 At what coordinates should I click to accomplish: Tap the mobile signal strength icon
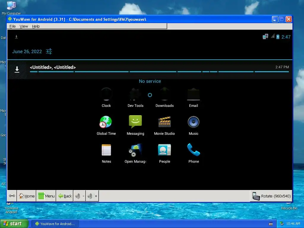tap(273, 36)
